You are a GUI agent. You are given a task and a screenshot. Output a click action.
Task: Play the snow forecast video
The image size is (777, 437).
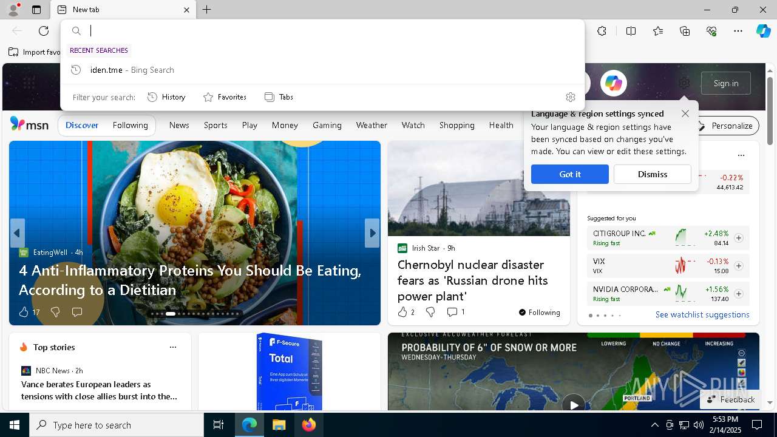(x=573, y=404)
